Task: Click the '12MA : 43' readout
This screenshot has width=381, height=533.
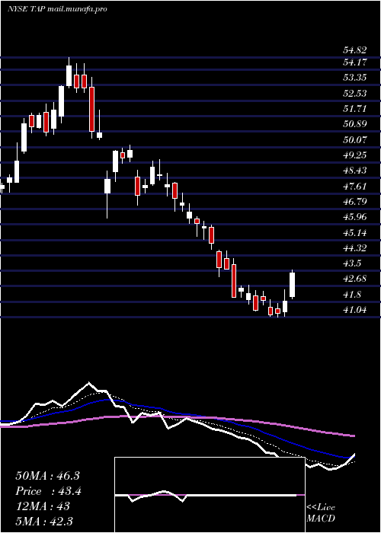Action: (43, 506)
